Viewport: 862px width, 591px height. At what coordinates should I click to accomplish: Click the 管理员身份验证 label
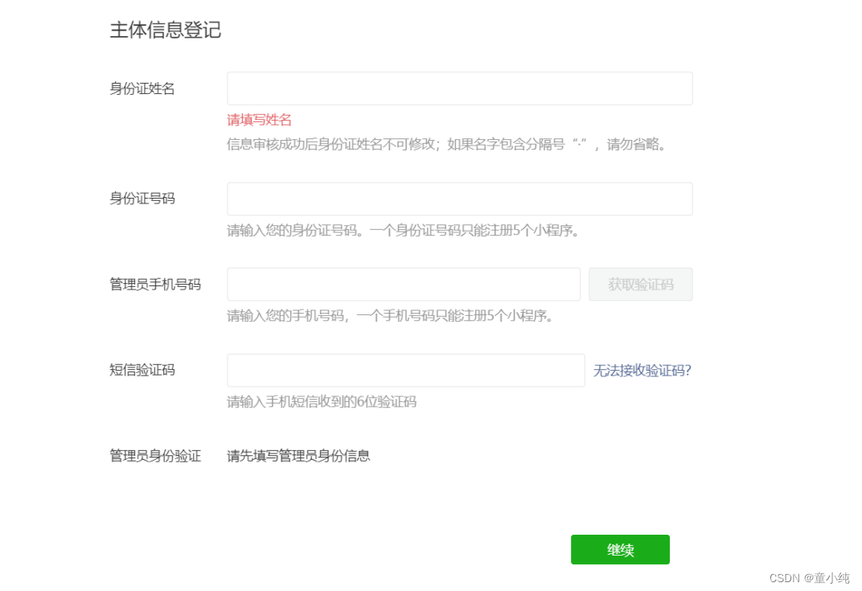[155, 457]
